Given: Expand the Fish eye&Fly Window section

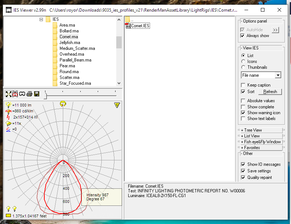Looking at the screenshot, I should [261, 142].
